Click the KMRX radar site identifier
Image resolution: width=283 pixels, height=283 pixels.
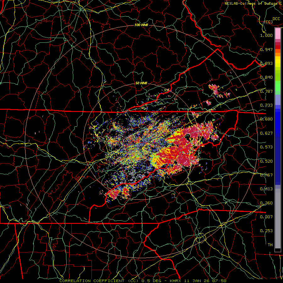click(x=175, y=281)
